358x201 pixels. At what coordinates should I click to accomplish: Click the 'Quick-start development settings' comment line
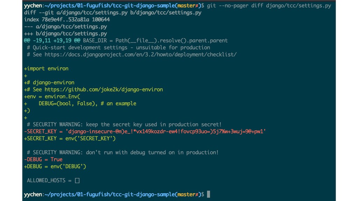coord(119,47)
